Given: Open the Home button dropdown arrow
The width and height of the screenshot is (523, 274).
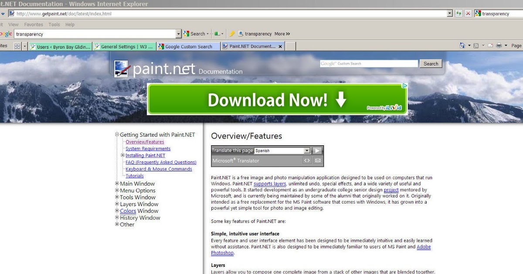Looking at the screenshot, I should point(469,46).
